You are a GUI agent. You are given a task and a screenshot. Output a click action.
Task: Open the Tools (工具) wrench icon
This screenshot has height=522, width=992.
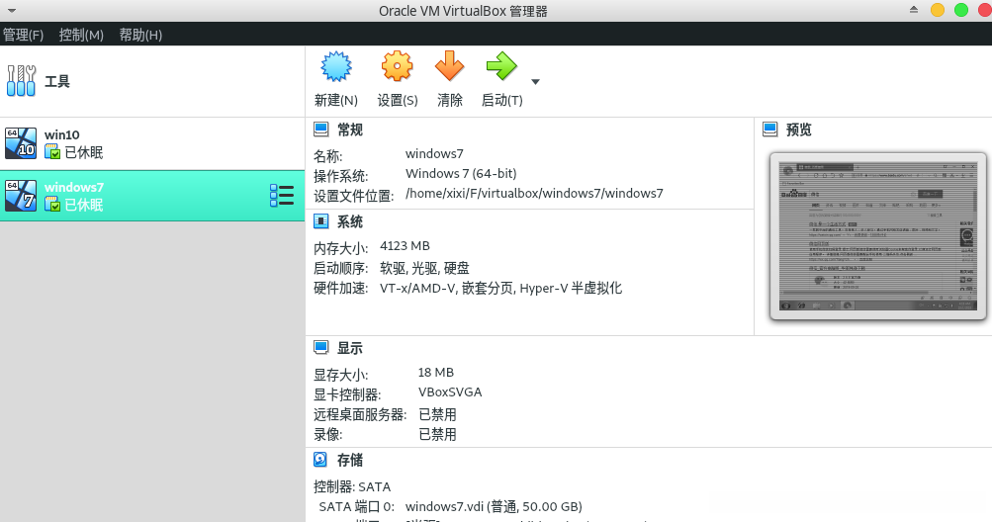[21, 81]
